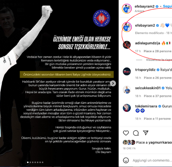View likes on adislagumdzija comment, 28 persone
172x167 pixels.
(158, 51)
